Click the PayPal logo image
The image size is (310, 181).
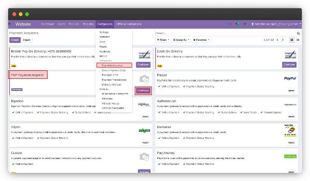click(290, 78)
